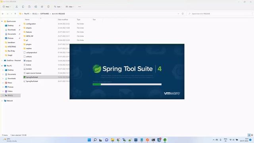Click the Paste icon in toolbar

tap(29, 7)
